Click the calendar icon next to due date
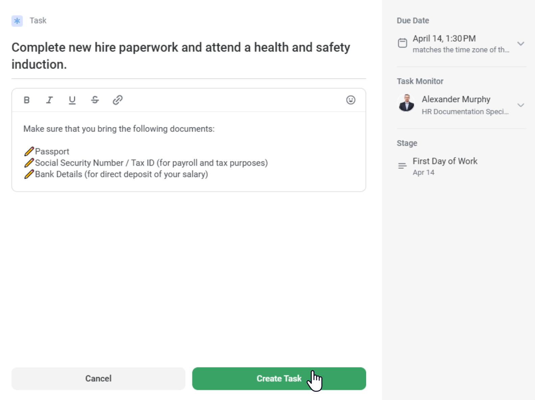 402,43
